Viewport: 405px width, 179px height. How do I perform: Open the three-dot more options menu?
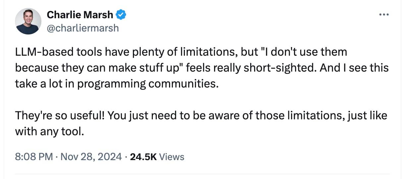(384, 15)
